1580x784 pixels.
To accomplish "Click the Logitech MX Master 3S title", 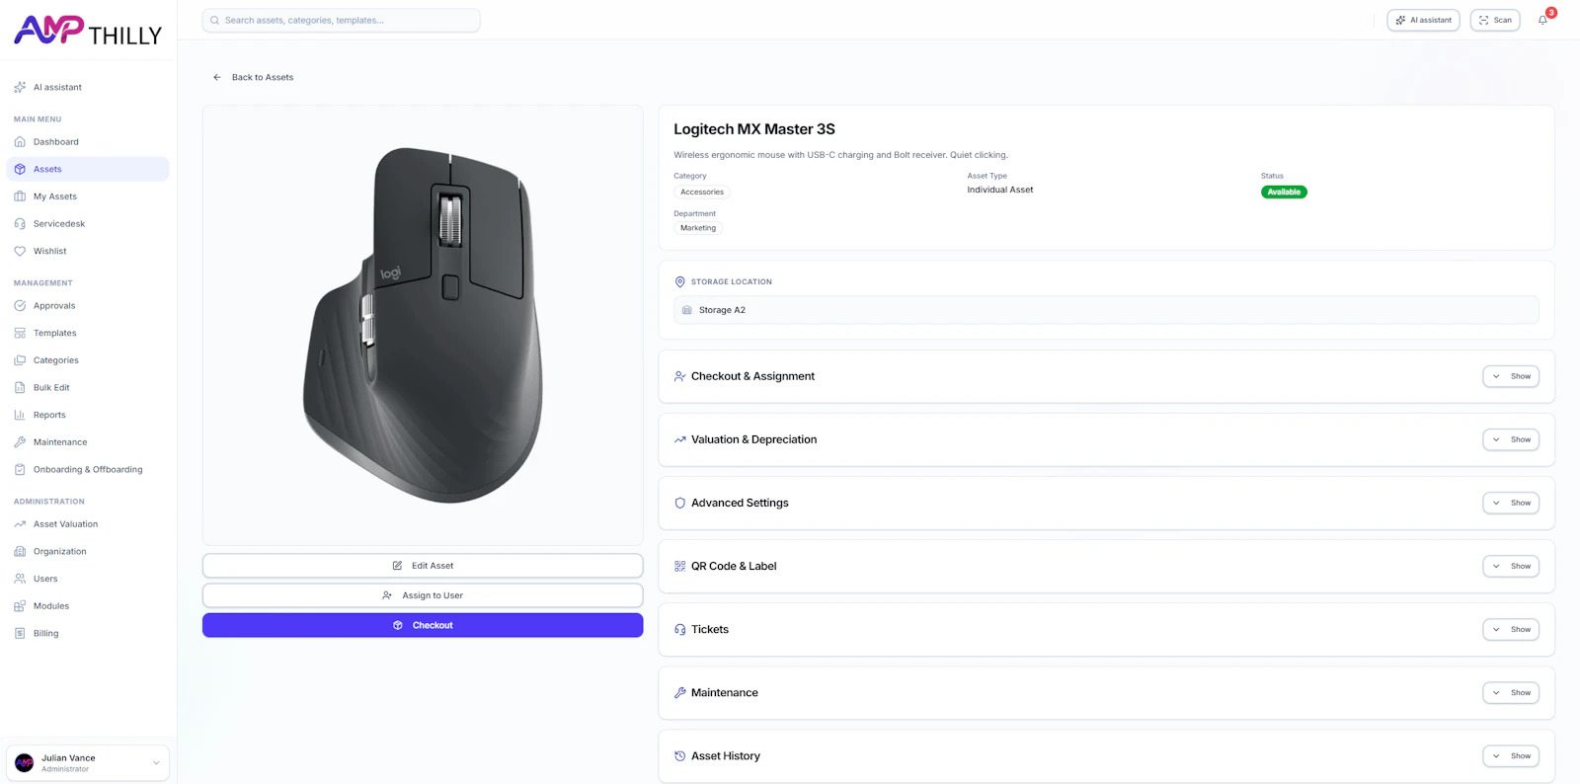I will tap(754, 129).
